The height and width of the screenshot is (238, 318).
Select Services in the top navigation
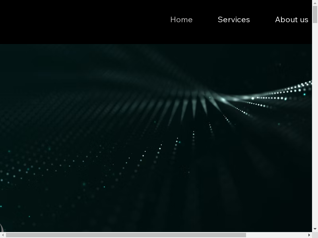pos(234,19)
